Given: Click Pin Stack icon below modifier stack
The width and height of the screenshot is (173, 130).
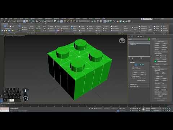Looking at the screenshot, I should [129, 58].
